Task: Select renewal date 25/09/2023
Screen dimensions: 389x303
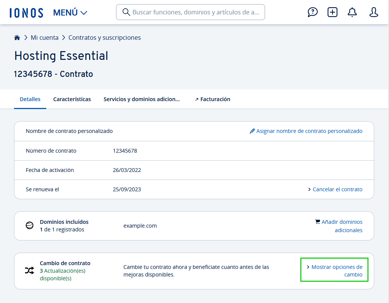Action: pyautogui.click(x=127, y=189)
